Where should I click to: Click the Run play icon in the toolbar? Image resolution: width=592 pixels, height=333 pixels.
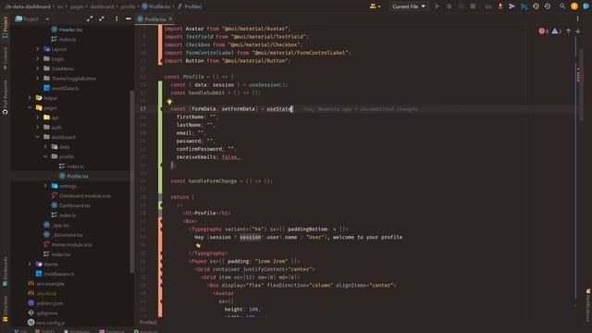[438, 6]
